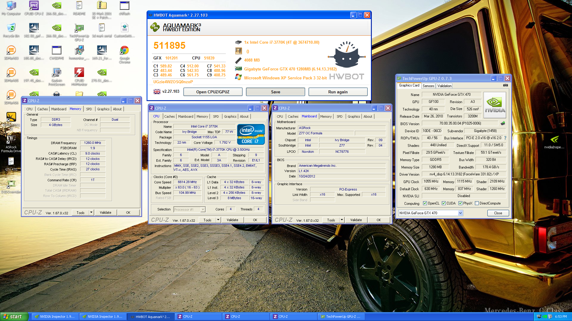Expand Tools arrow in CPU-Z Memory window
This screenshot has width=572, height=321.
tap(91, 213)
